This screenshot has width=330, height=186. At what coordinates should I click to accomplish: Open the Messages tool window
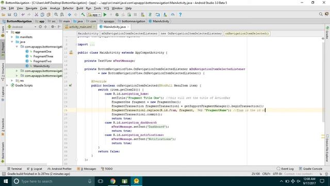click(87, 169)
